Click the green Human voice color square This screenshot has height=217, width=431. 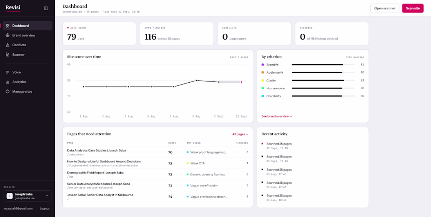(x=263, y=88)
